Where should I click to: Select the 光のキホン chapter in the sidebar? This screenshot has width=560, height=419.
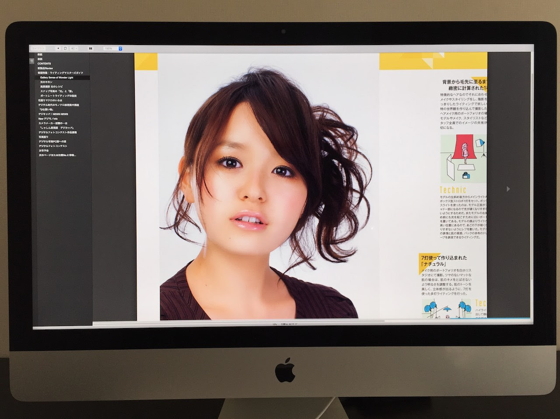click(x=47, y=82)
